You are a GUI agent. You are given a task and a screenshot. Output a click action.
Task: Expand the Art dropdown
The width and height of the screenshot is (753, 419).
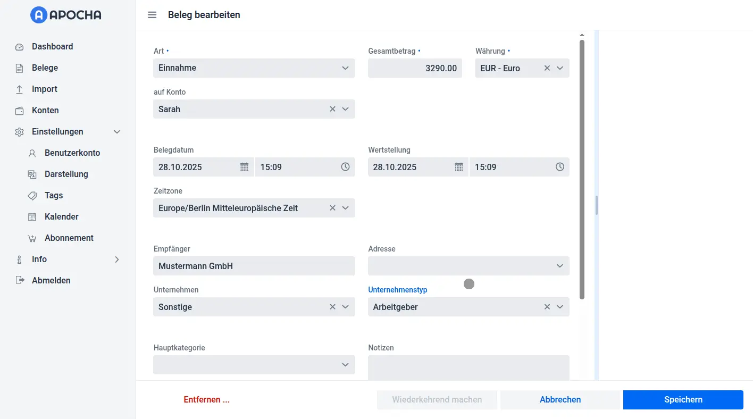(x=345, y=68)
